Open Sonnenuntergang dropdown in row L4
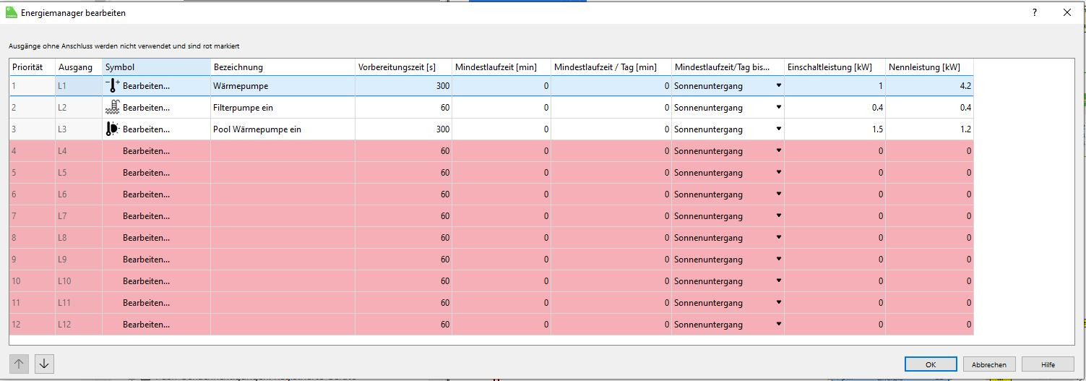 [778, 150]
